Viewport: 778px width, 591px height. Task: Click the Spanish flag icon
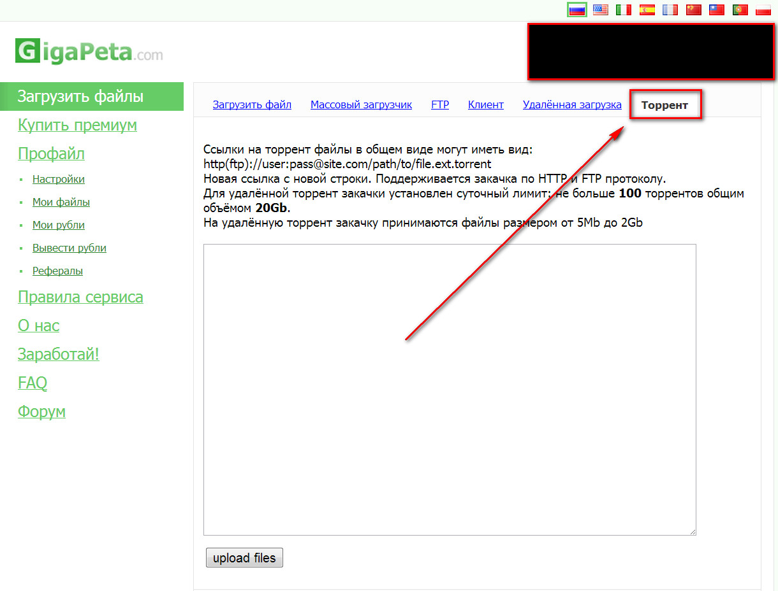(x=647, y=10)
